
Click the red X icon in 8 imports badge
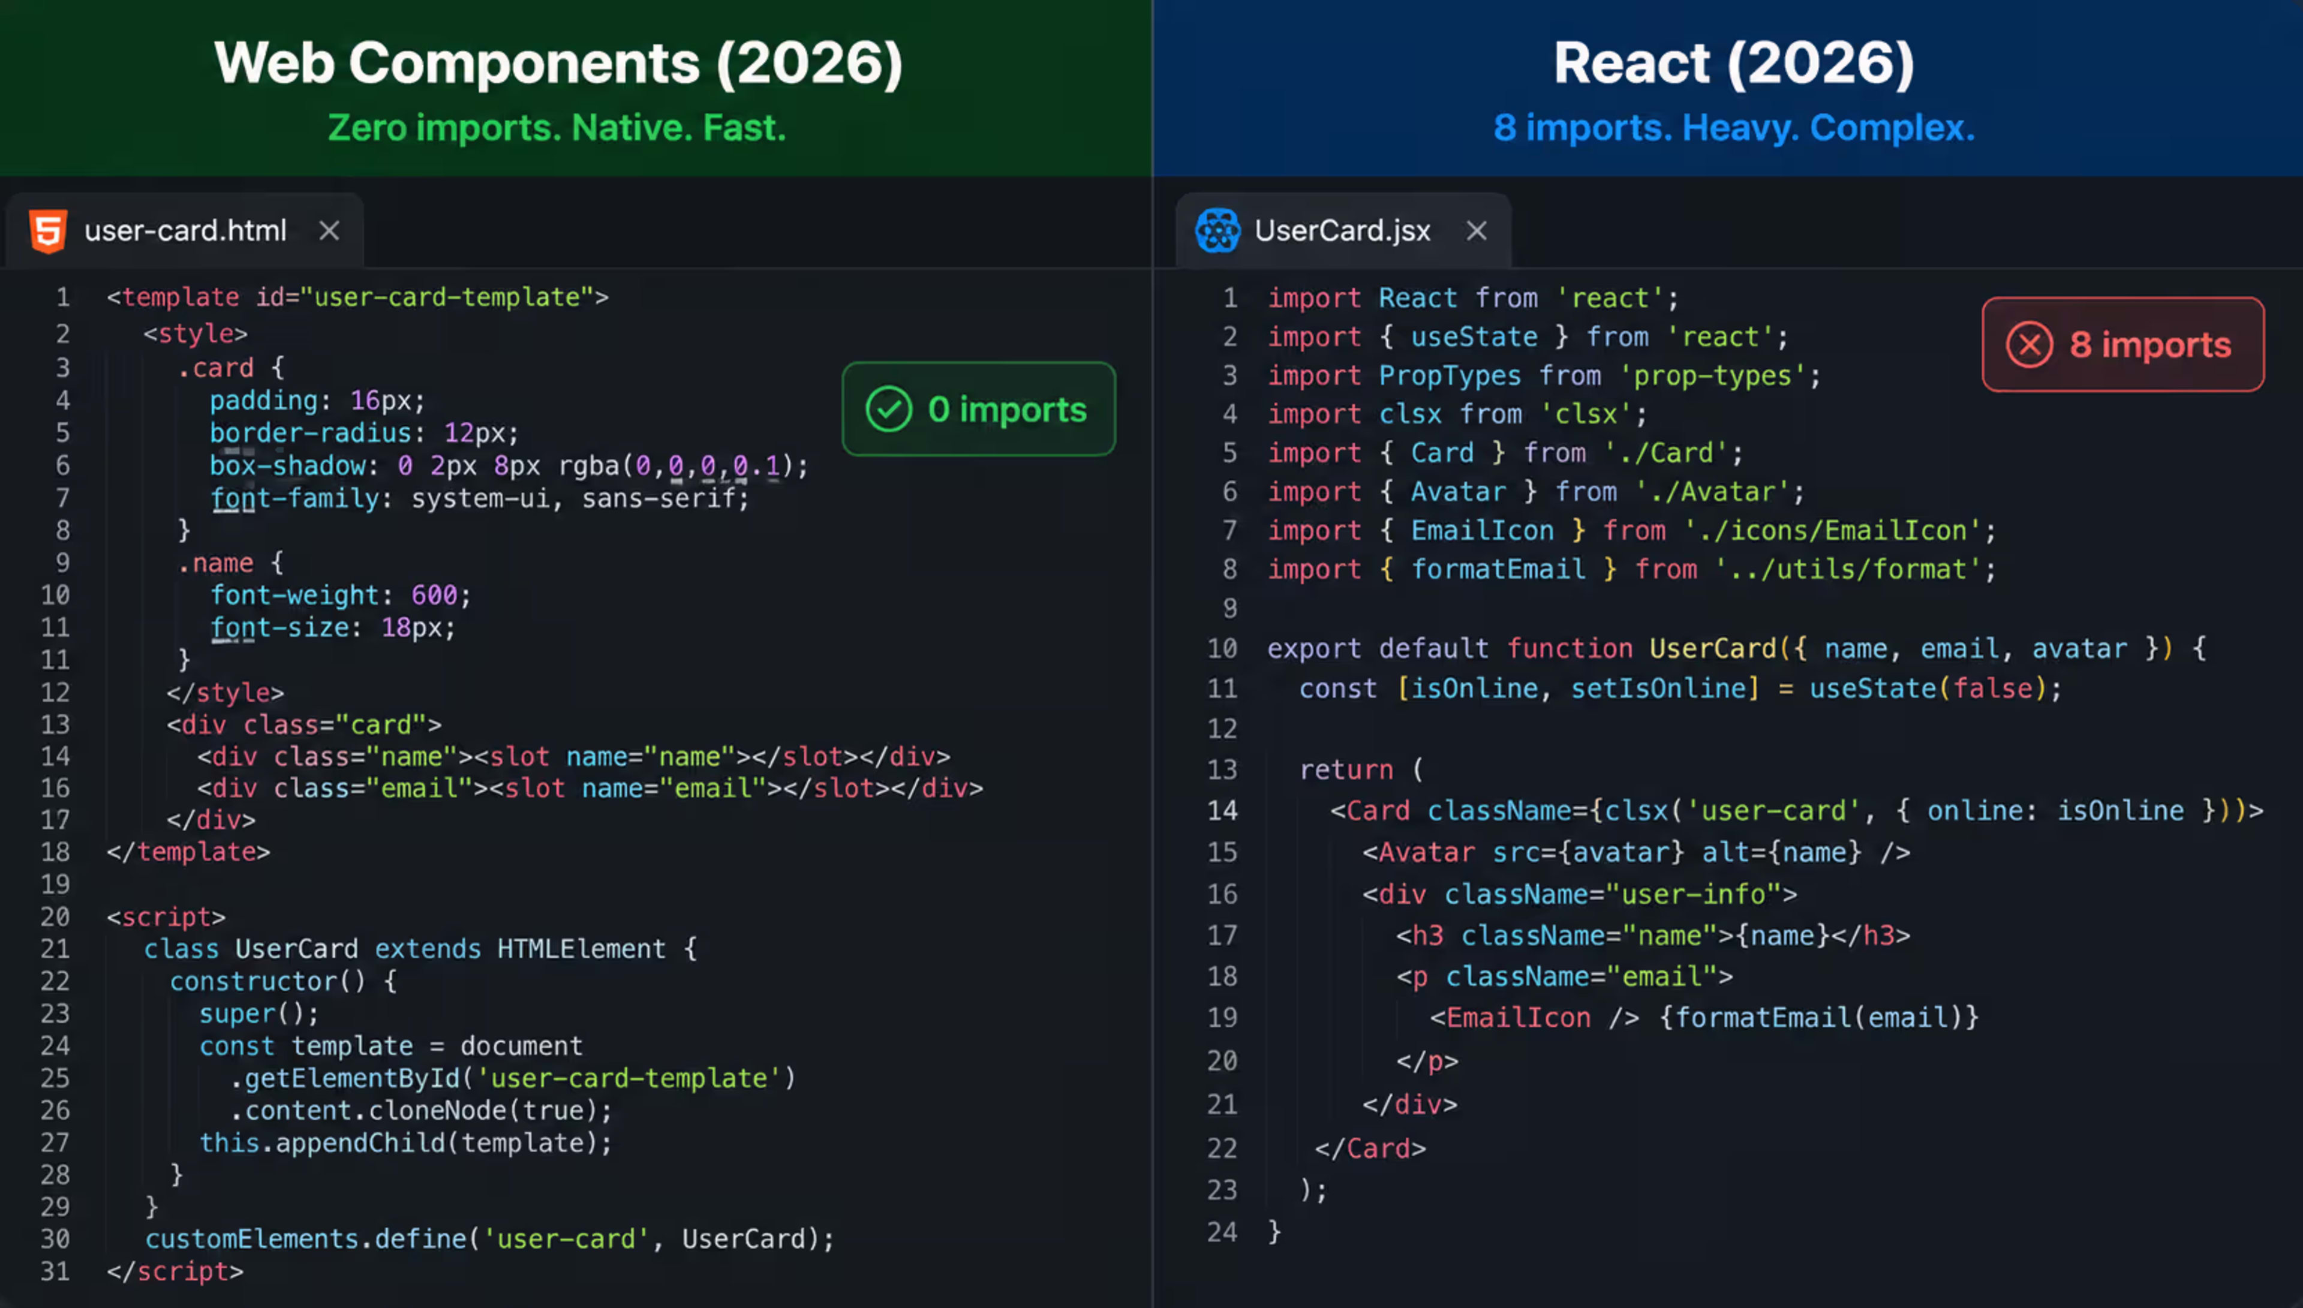(x=2029, y=345)
